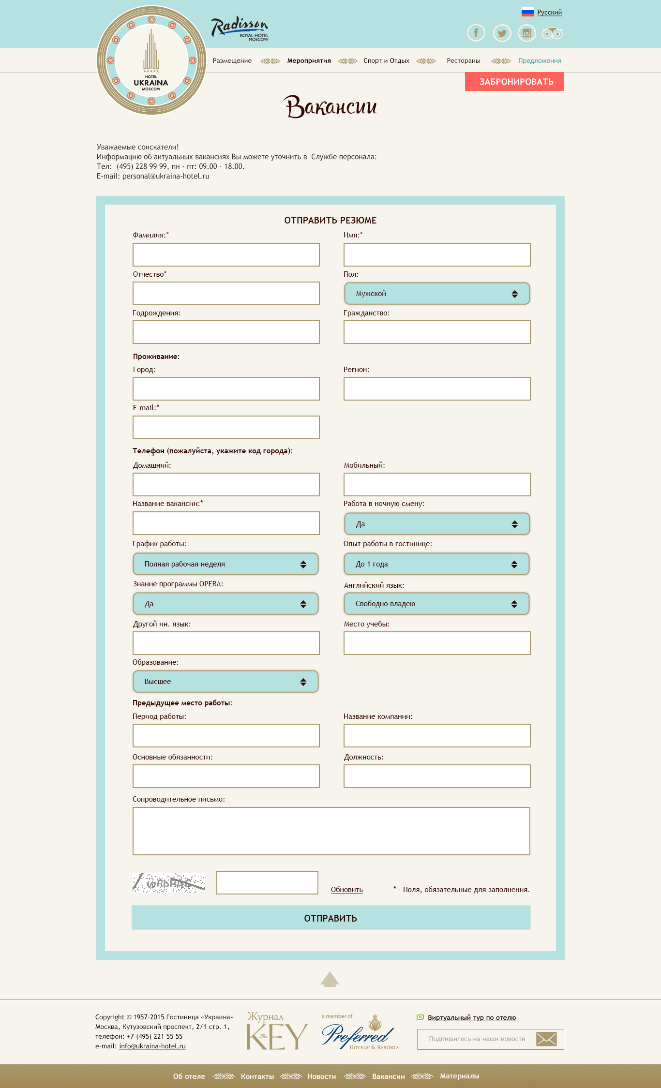Focus the captcha code input field
The height and width of the screenshot is (1088, 661).
click(267, 882)
